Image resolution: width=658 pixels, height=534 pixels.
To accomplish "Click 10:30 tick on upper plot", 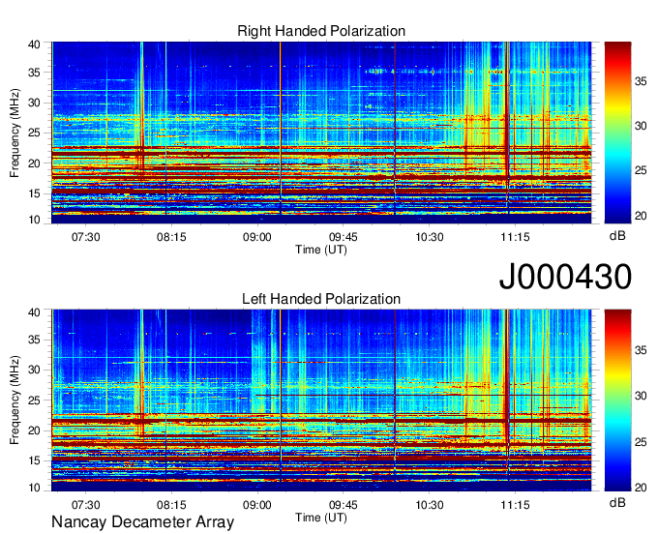I will [x=430, y=237].
